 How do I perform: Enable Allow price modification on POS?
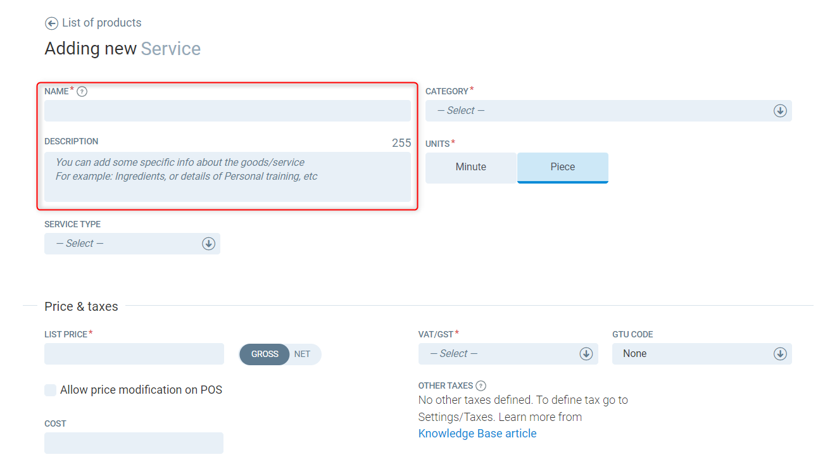[51, 390]
